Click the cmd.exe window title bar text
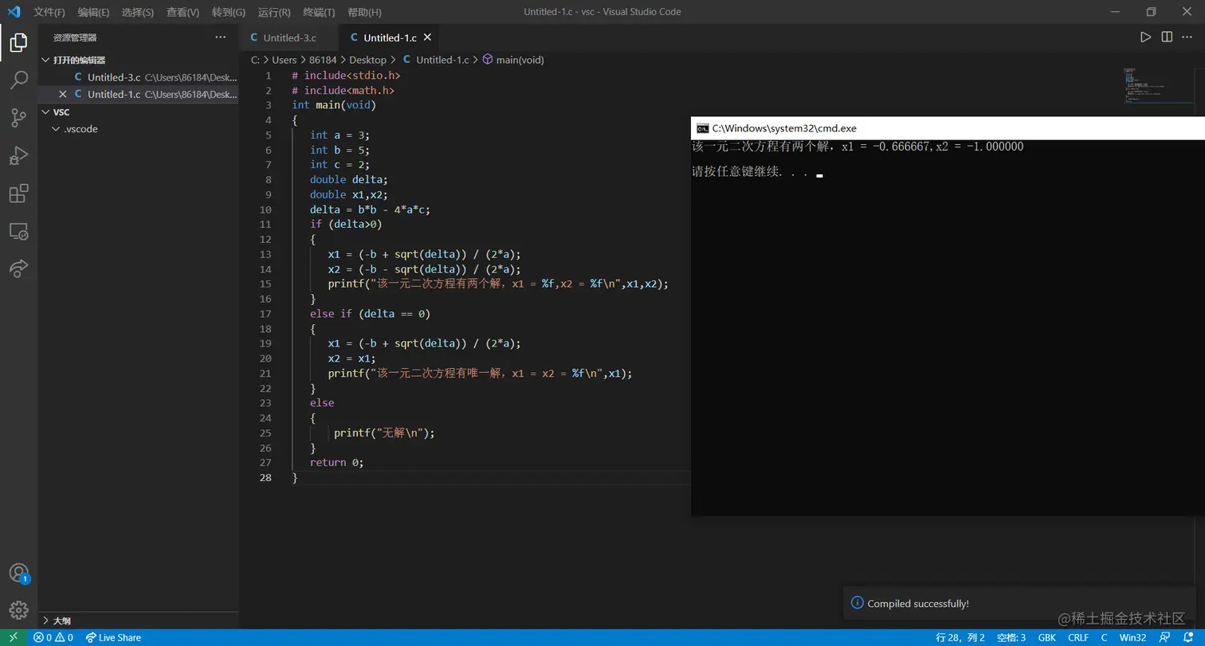This screenshot has width=1205, height=646. 784,128
